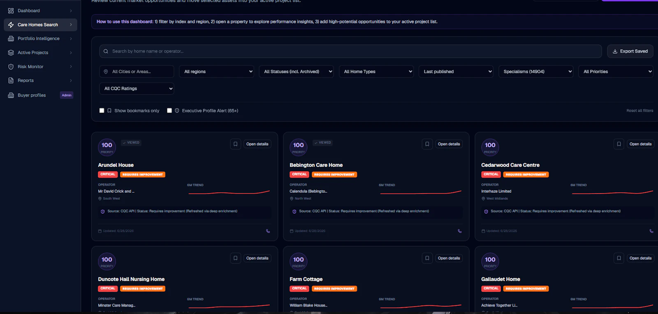Open Reports in sidebar
Image resolution: width=658 pixels, height=314 pixels.
40,81
